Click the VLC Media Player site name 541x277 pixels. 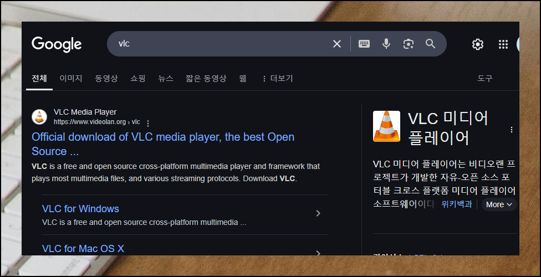click(85, 112)
